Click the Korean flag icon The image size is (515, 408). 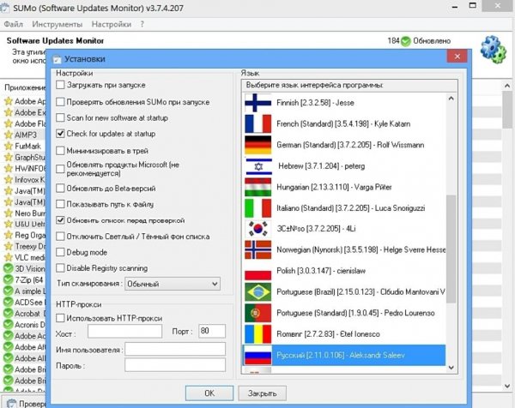[x=257, y=229]
